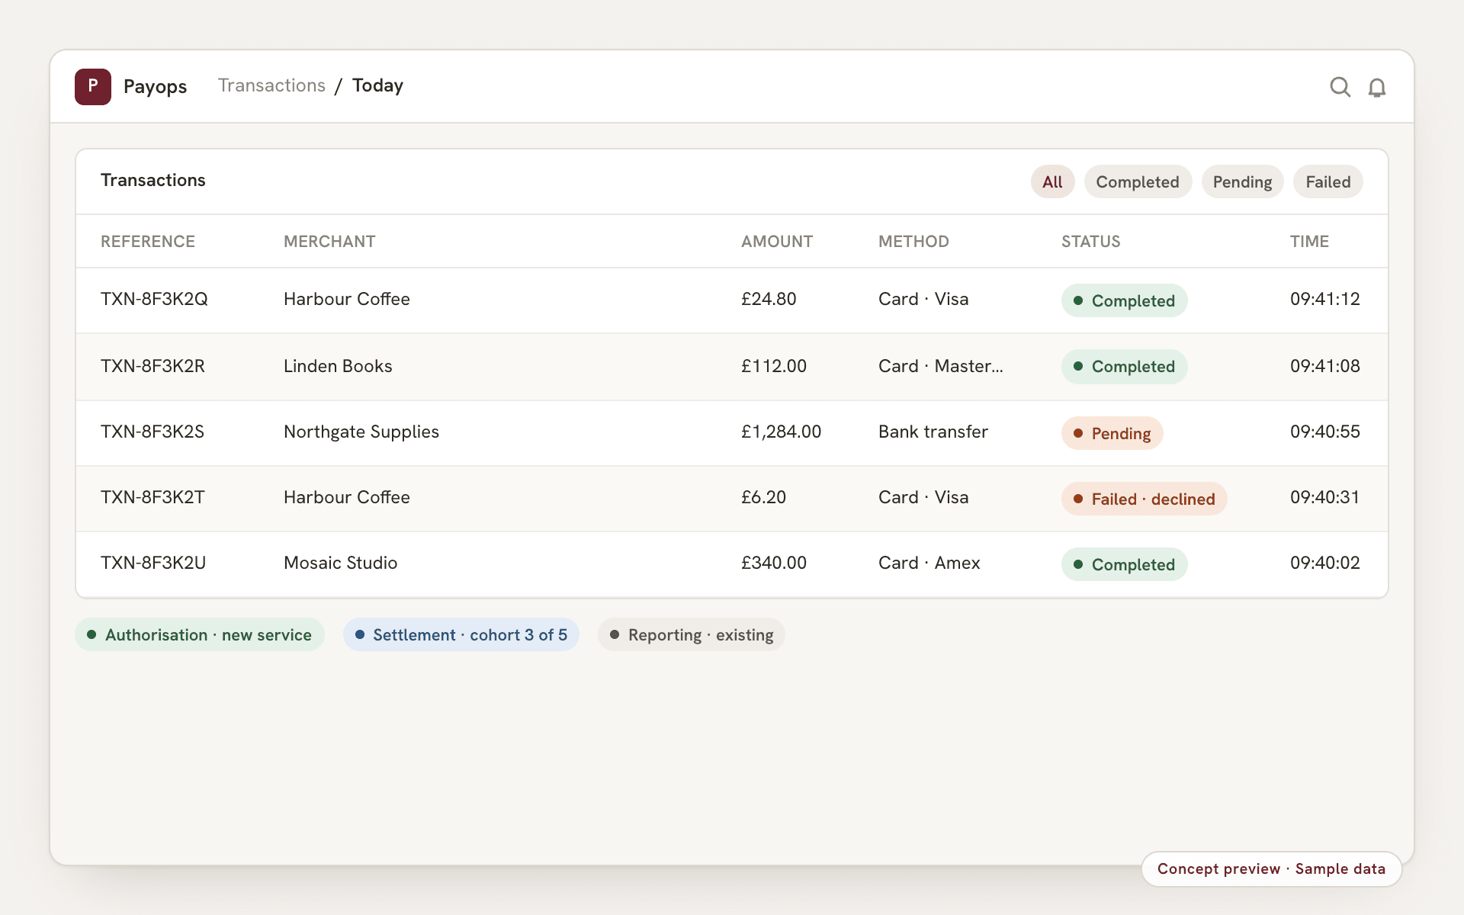Screen dimensions: 1464x915
Task: Click Completed badge in Mosaic Studio row
Action: [1124, 564]
